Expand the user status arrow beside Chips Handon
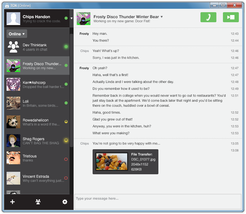This screenshot has width=246, height=214. tap(71, 18)
